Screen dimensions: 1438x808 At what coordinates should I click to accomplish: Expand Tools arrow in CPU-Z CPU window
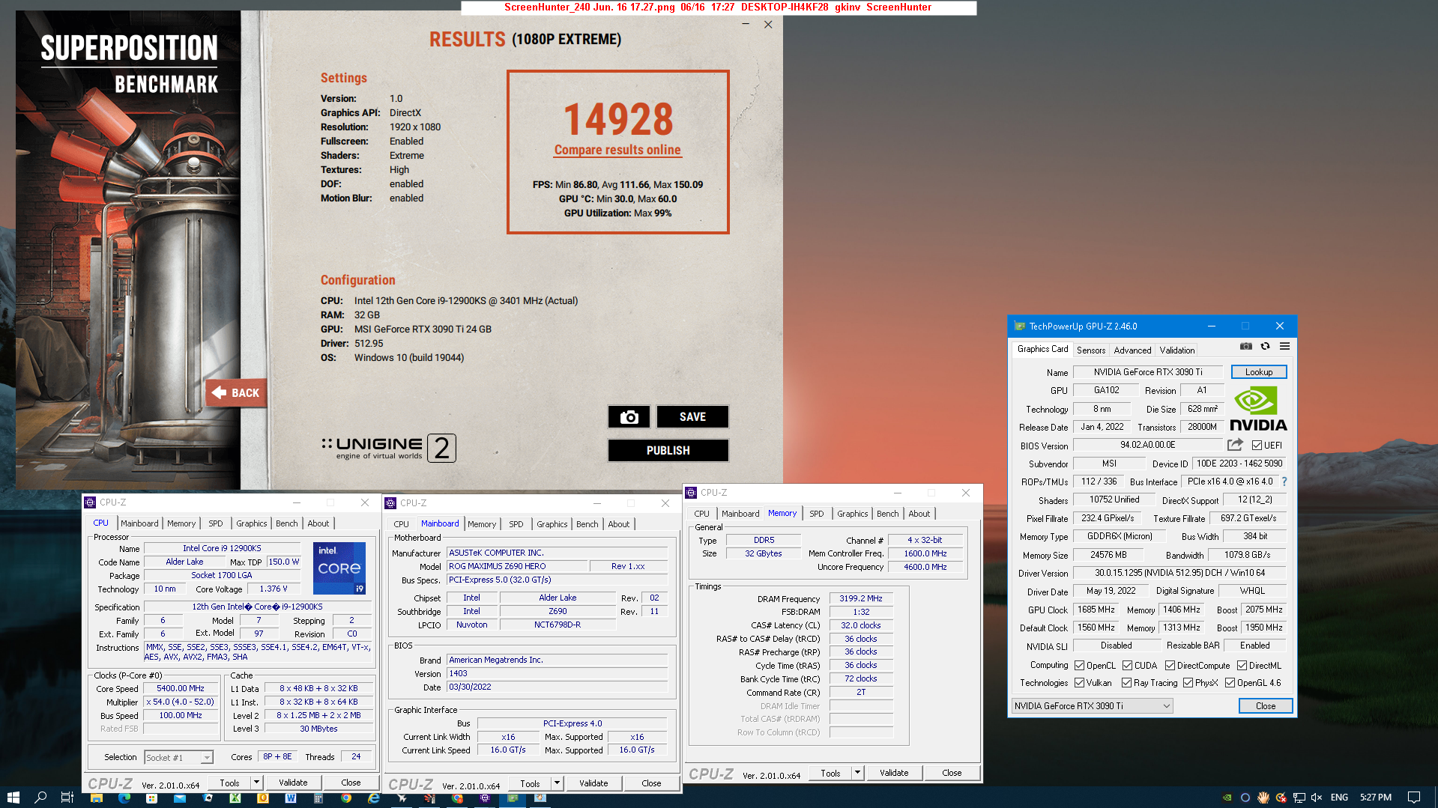[256, 783]
